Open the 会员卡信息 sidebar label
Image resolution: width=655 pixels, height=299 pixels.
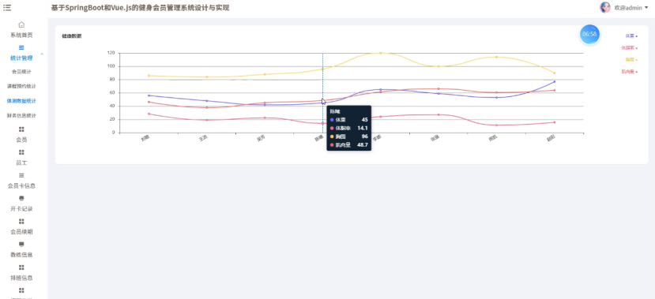pyautogui.click(x=21, y=185)
